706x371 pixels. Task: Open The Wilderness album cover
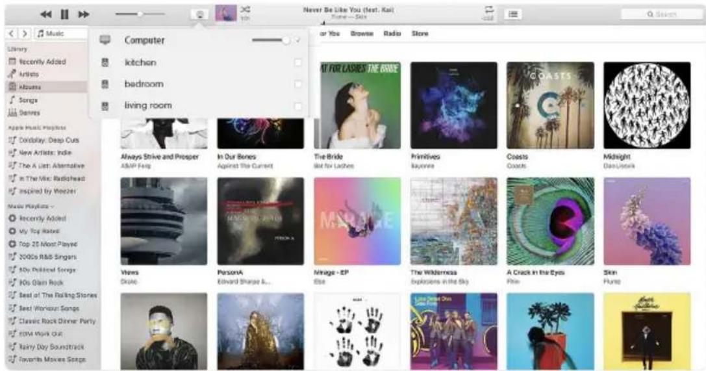click(x=454, y=221)
